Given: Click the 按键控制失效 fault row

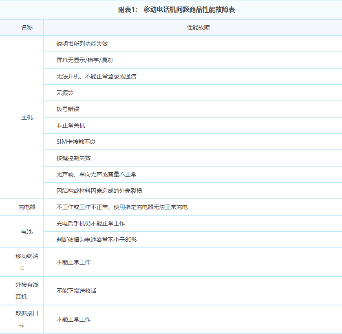Looking at the screenshot, I should click(68, 158).
